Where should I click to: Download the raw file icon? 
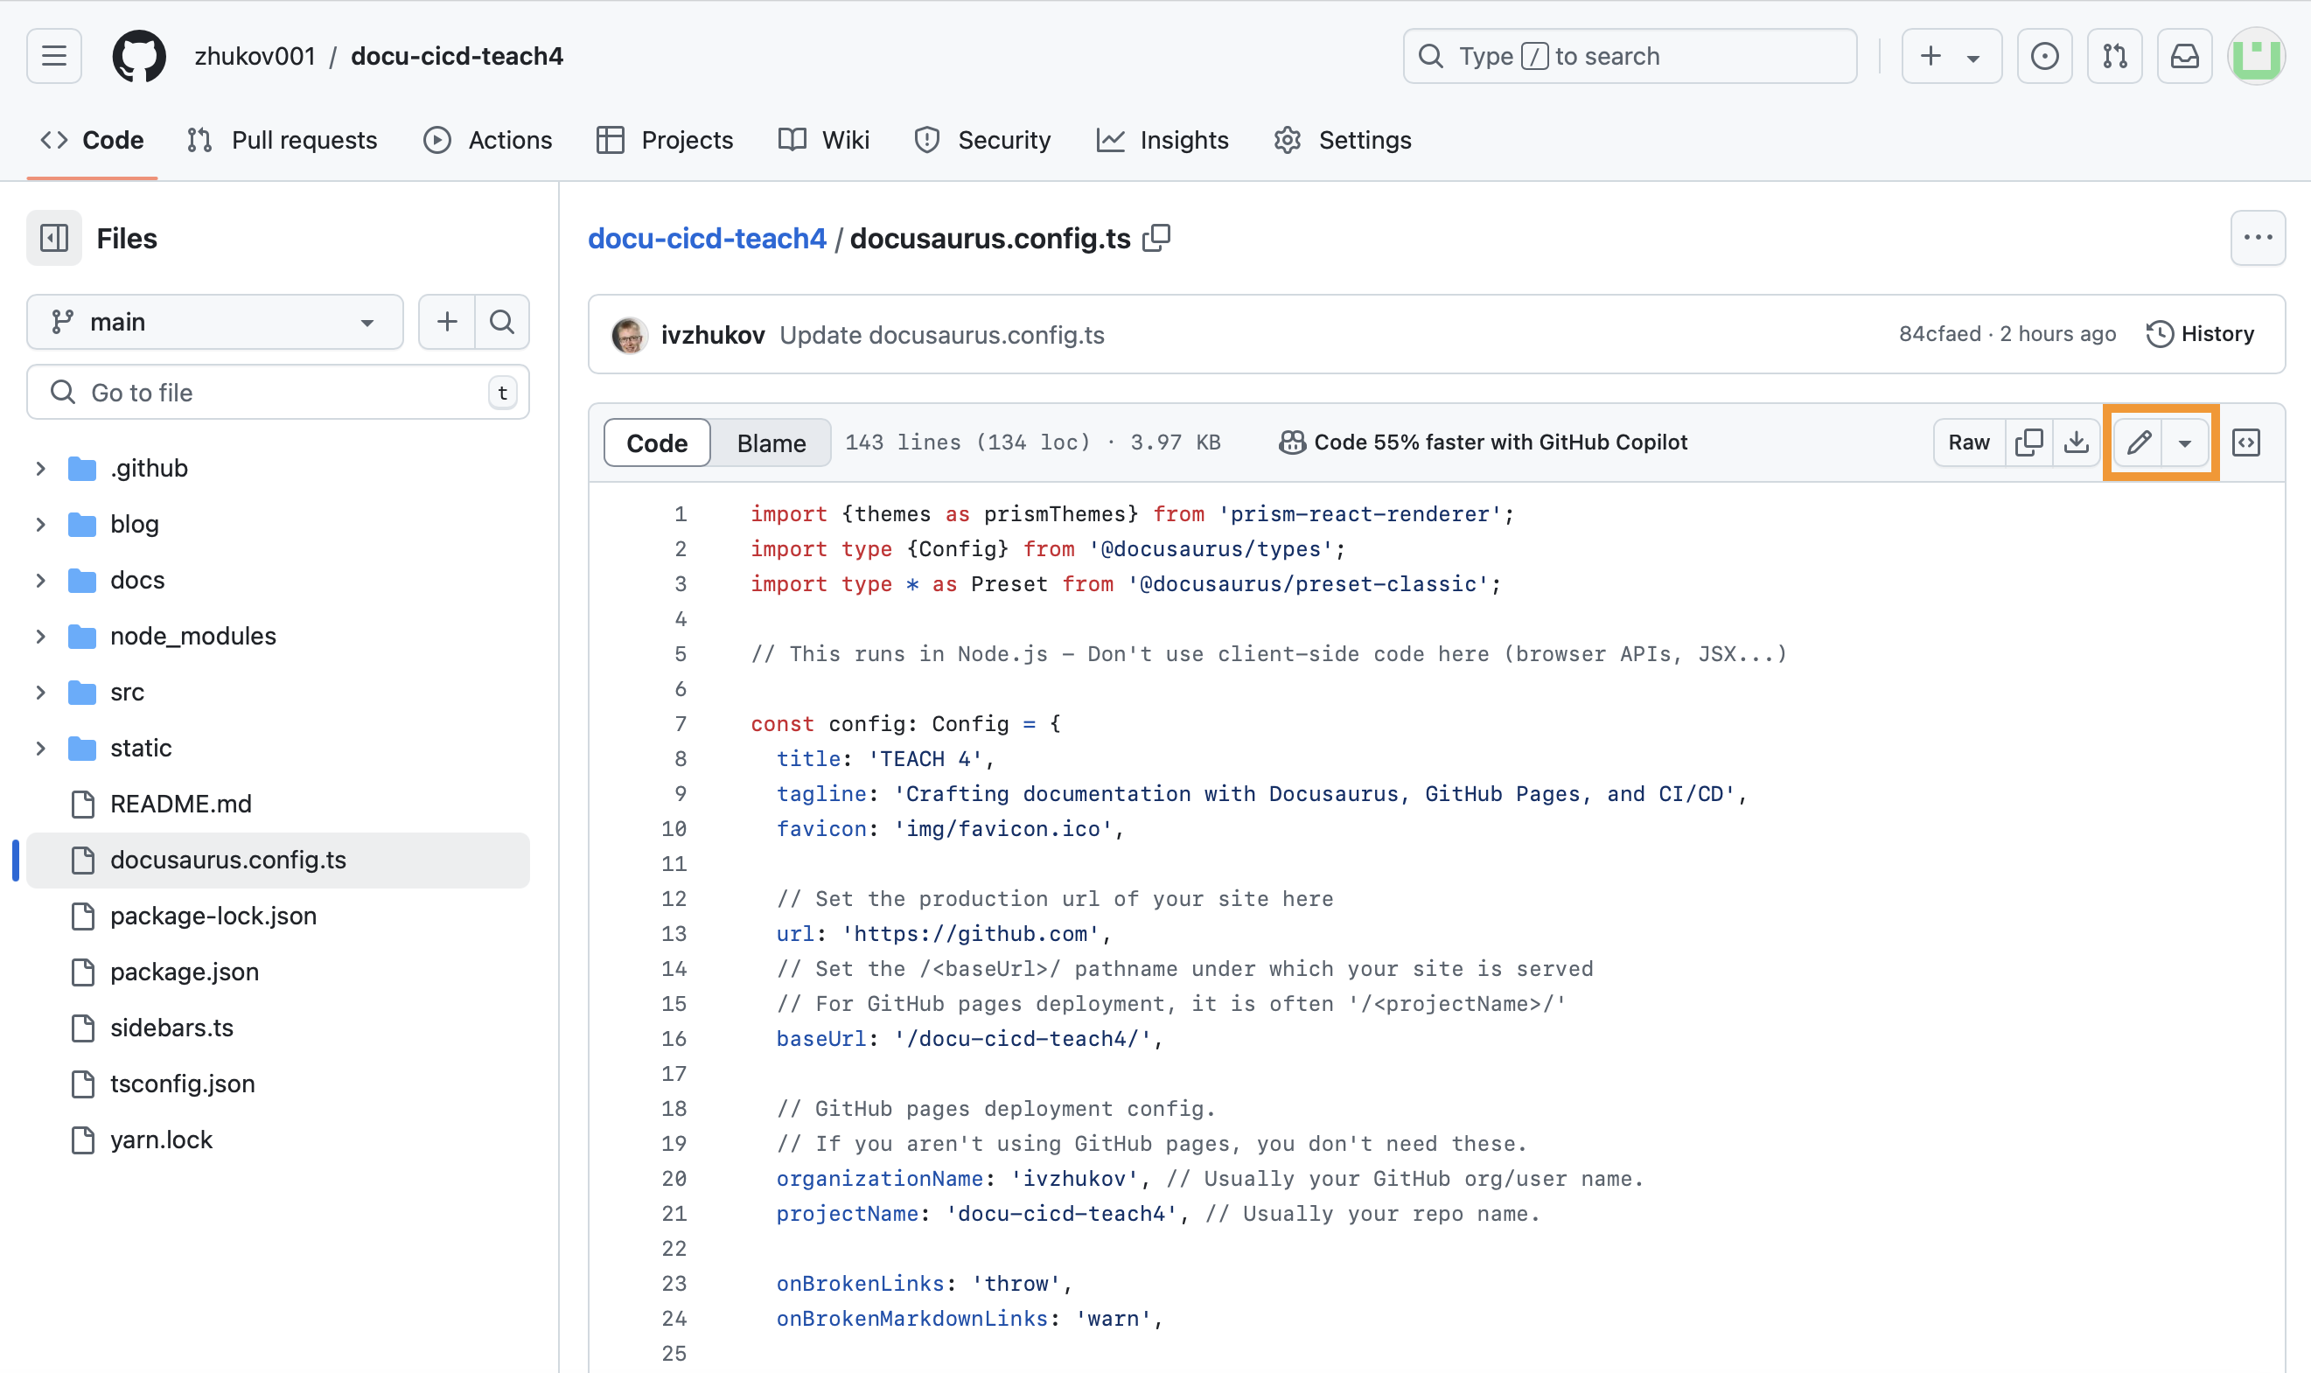(x=2076, y=443)
